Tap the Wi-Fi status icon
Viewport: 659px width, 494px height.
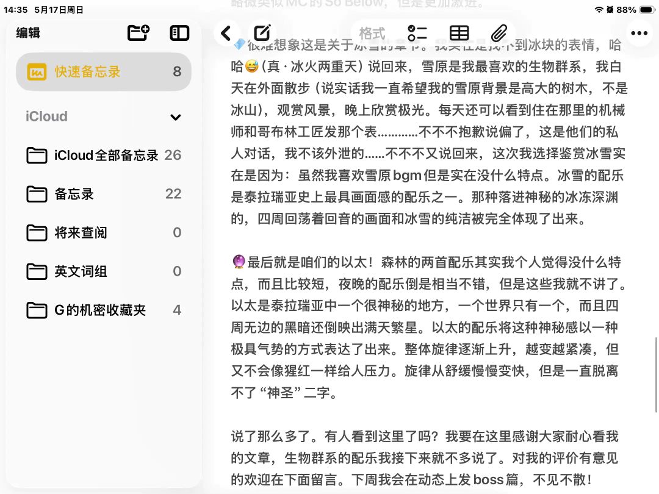click(599, 10)
